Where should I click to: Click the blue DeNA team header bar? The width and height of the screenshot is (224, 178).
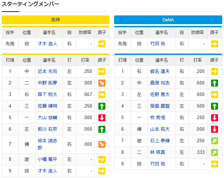click(x=168, y=20)
